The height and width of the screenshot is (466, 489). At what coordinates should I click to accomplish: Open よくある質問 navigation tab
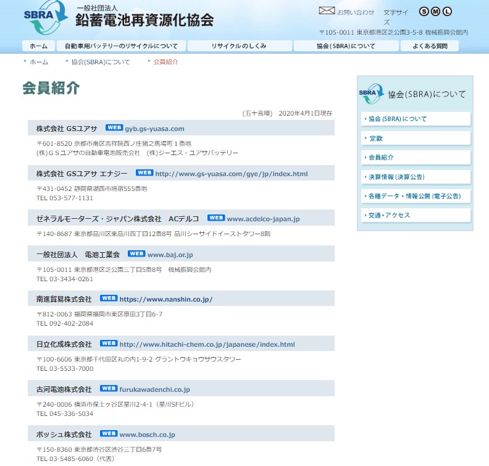(x=430, y=46)
